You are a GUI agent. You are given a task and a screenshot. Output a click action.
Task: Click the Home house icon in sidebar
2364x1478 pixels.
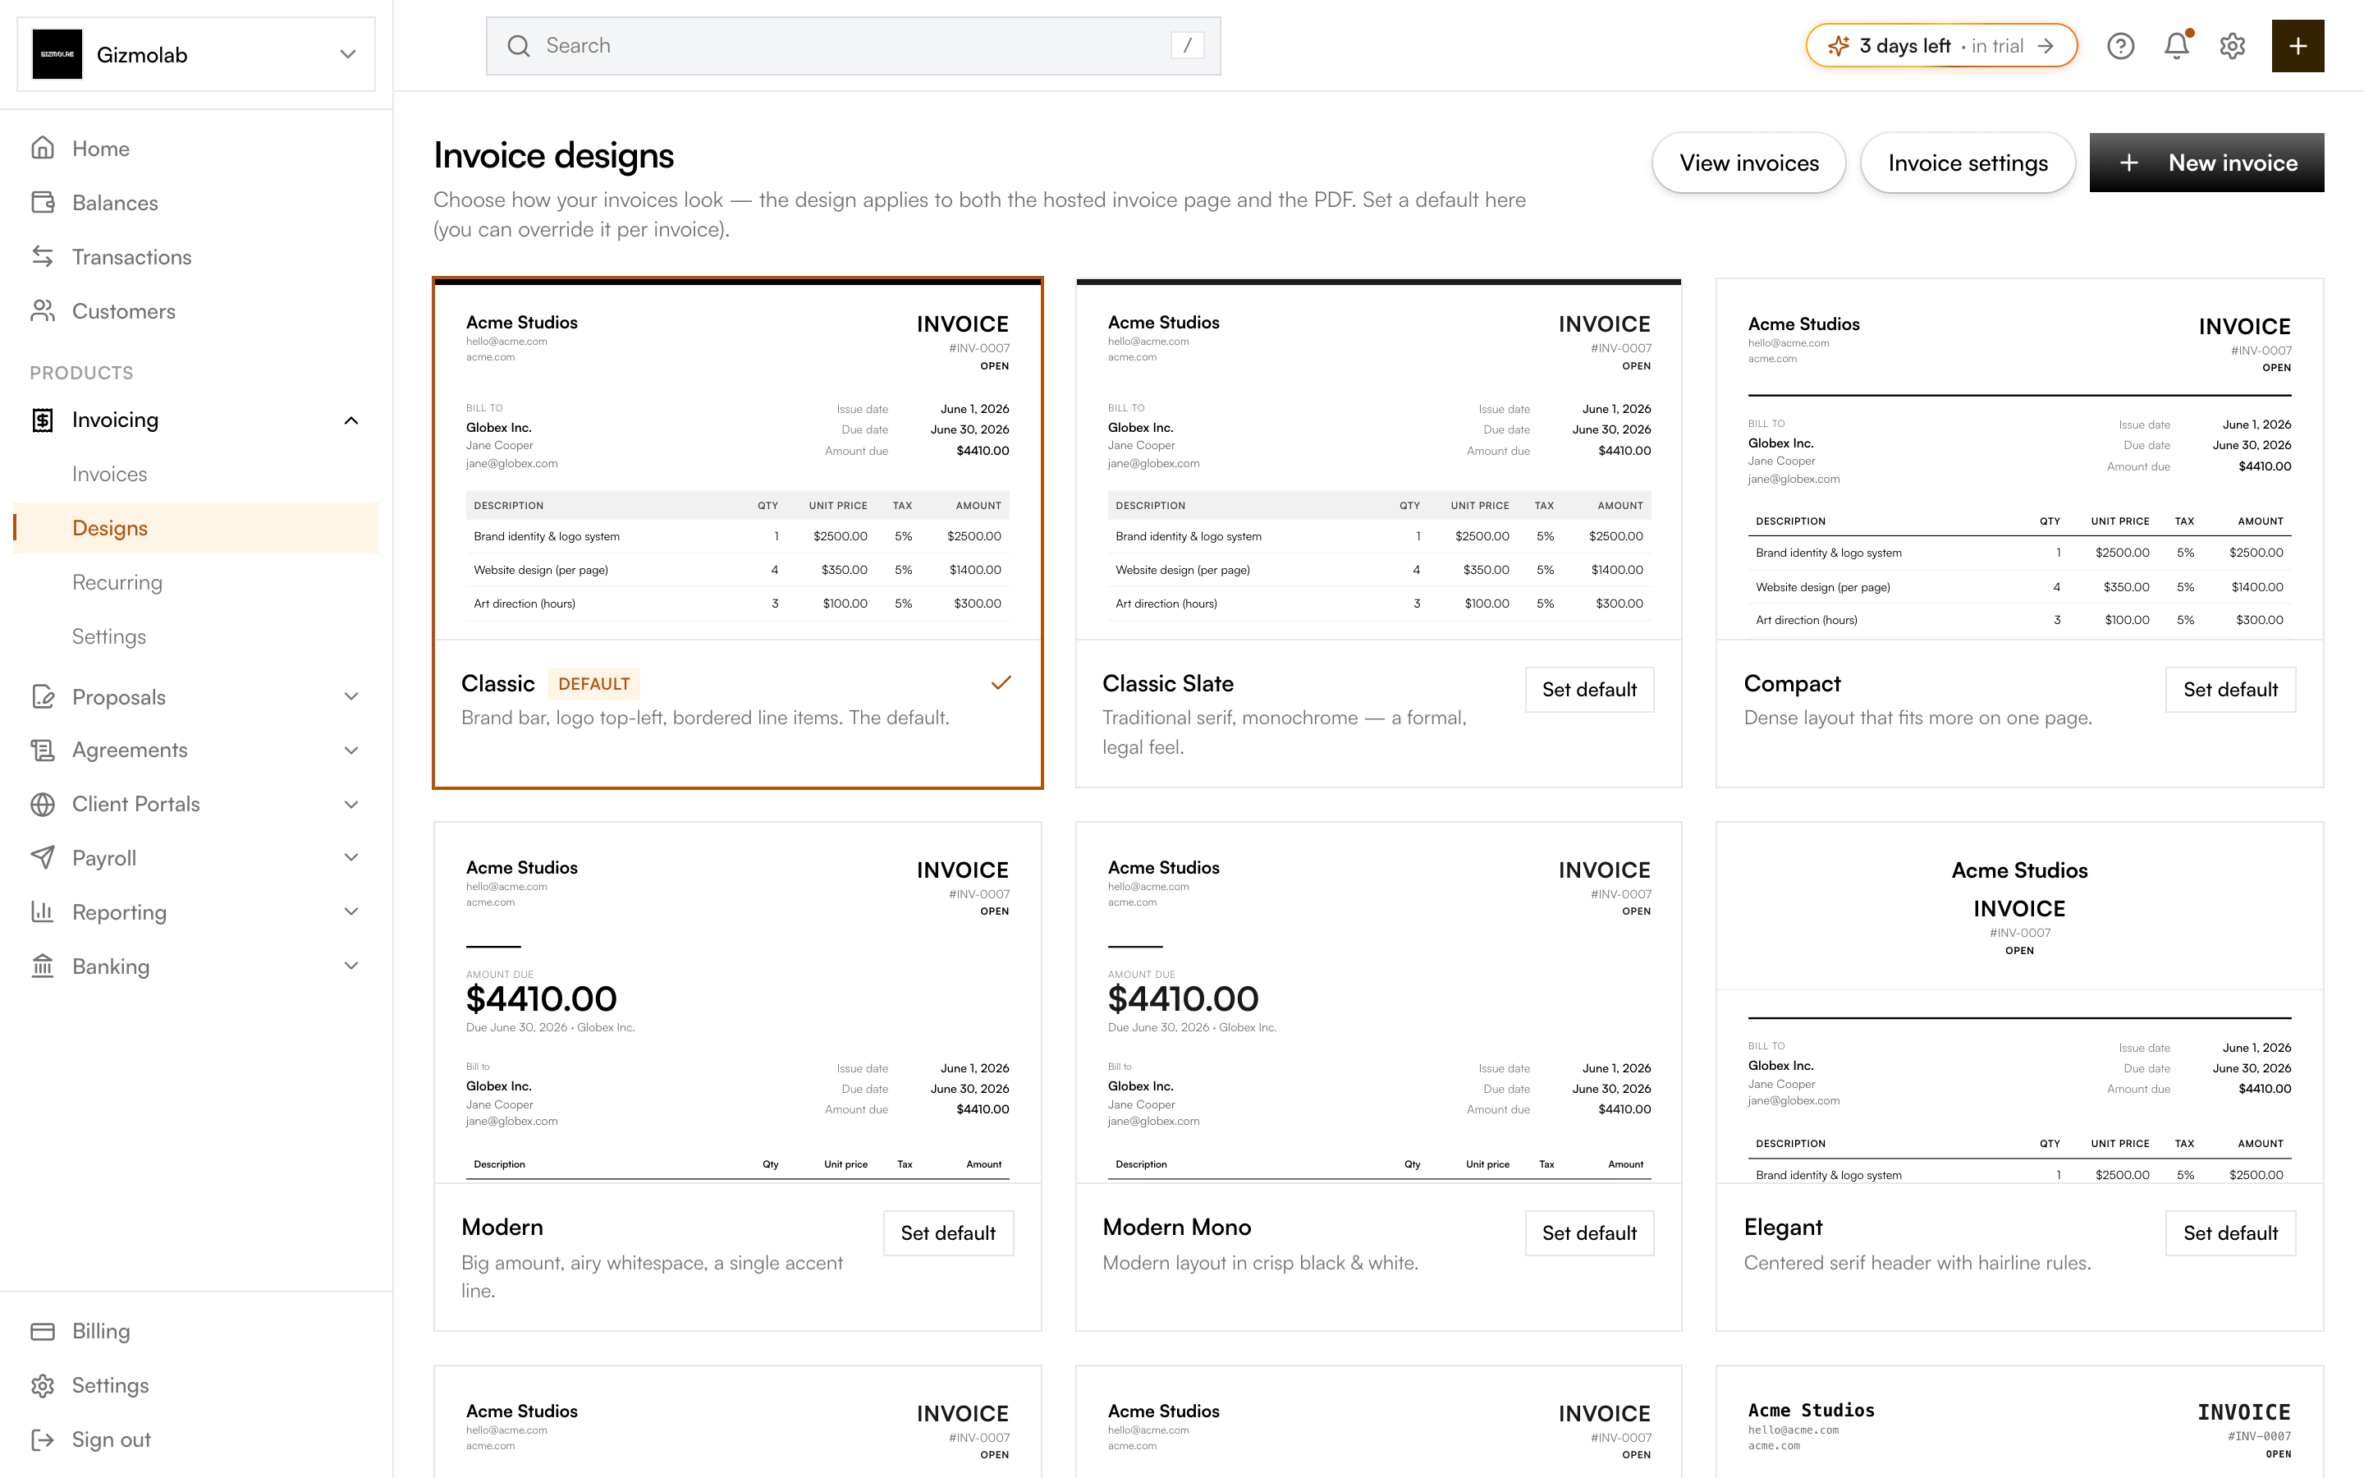[42, 148]
